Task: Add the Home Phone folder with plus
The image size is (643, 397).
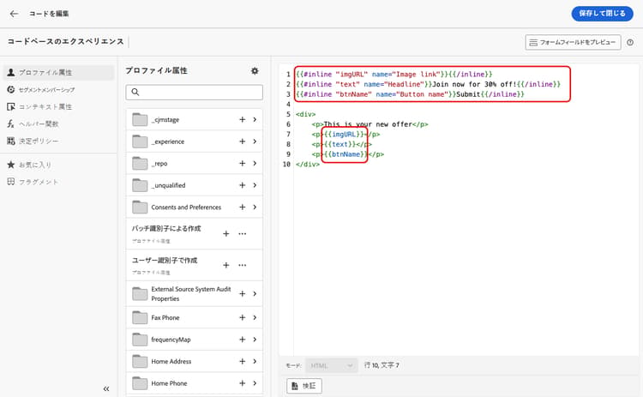Action: point(243,383)
